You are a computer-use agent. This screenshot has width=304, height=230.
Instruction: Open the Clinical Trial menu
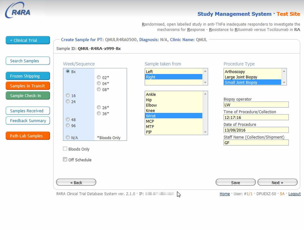pos(28,40)
